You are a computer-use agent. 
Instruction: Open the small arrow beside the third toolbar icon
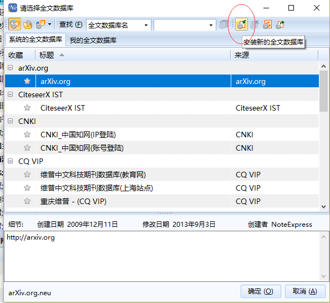[50, 24]
